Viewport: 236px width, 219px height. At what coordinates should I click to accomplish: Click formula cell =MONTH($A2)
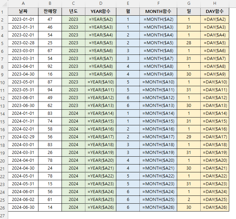(158, 19)
